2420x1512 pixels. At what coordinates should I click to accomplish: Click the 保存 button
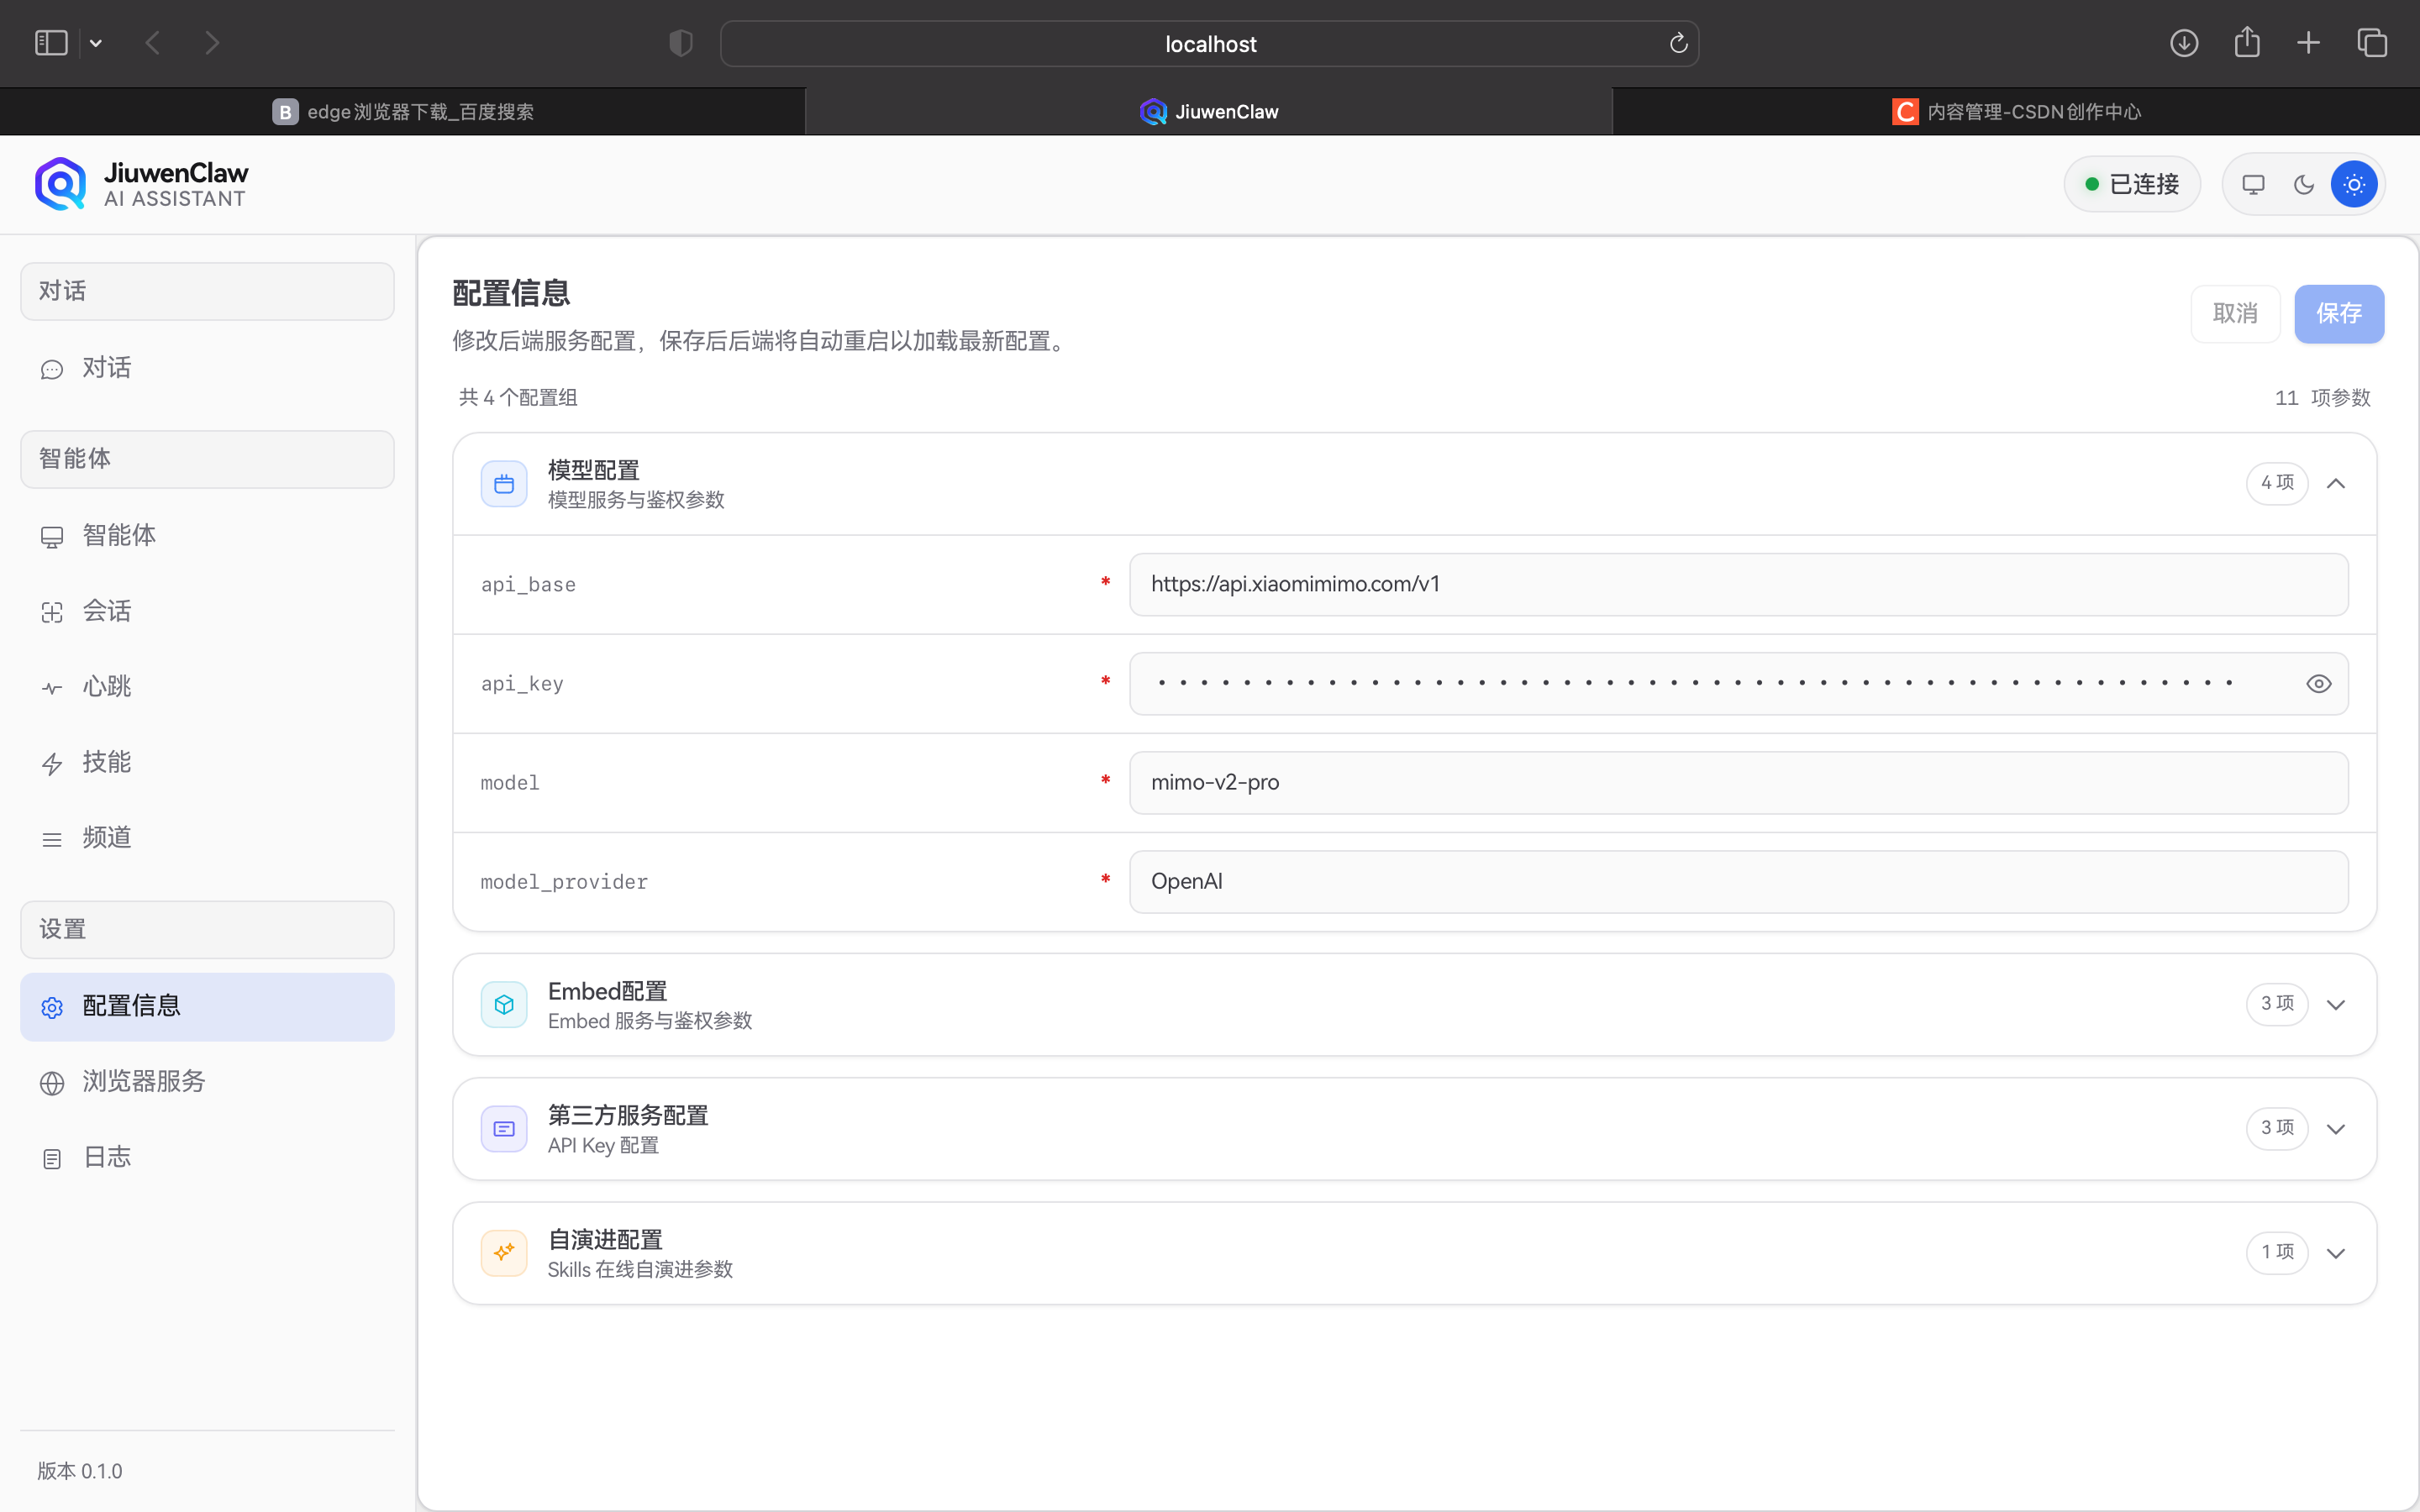point(2338,314)
